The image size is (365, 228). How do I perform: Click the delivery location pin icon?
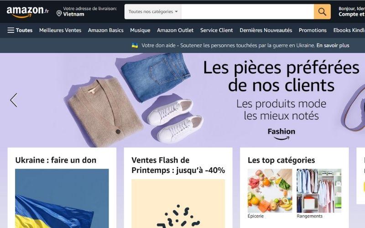click(x=59, y=14)
